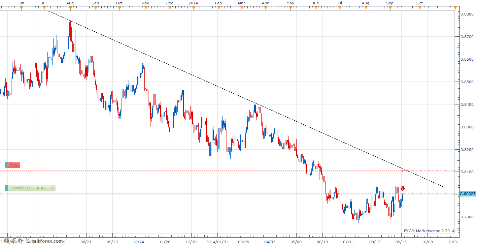
Task: Select the Short(09/16 04:41, -2) position label
Action: (32, 188)
